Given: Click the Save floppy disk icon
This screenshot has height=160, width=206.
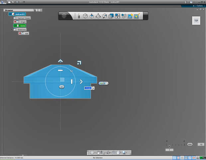Looking at the screenshot, I should point(17,2).
